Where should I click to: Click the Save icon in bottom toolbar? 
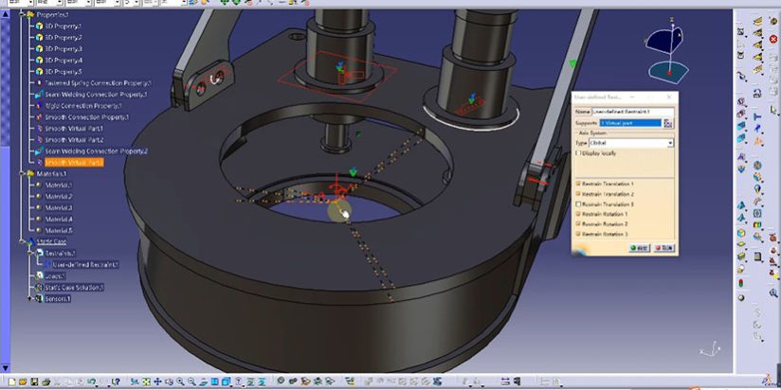[x=36, y=382]
